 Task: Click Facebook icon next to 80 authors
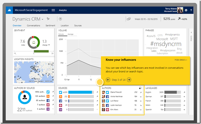click(x=48, y=100)
